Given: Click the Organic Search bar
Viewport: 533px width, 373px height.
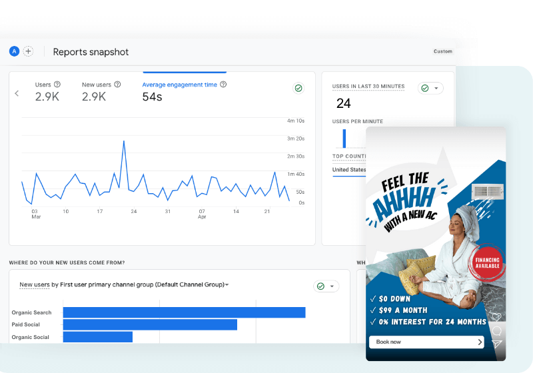Looking at the screenshot, I should coord(185,312).
